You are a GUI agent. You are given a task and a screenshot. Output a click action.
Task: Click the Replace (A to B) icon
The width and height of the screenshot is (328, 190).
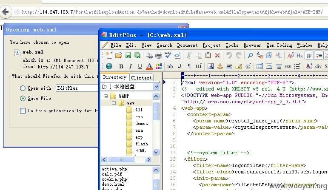pyautogui.click(x=260, y=55)
